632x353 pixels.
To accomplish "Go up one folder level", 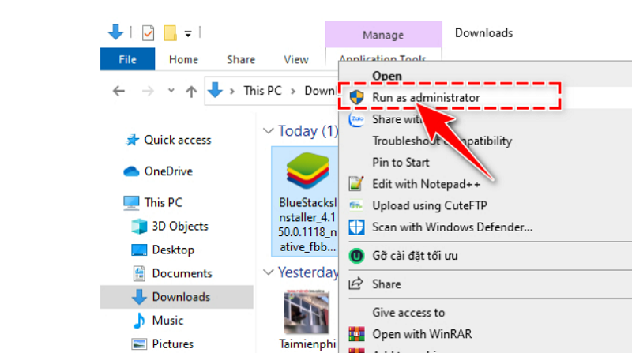I will pos(190,91).
